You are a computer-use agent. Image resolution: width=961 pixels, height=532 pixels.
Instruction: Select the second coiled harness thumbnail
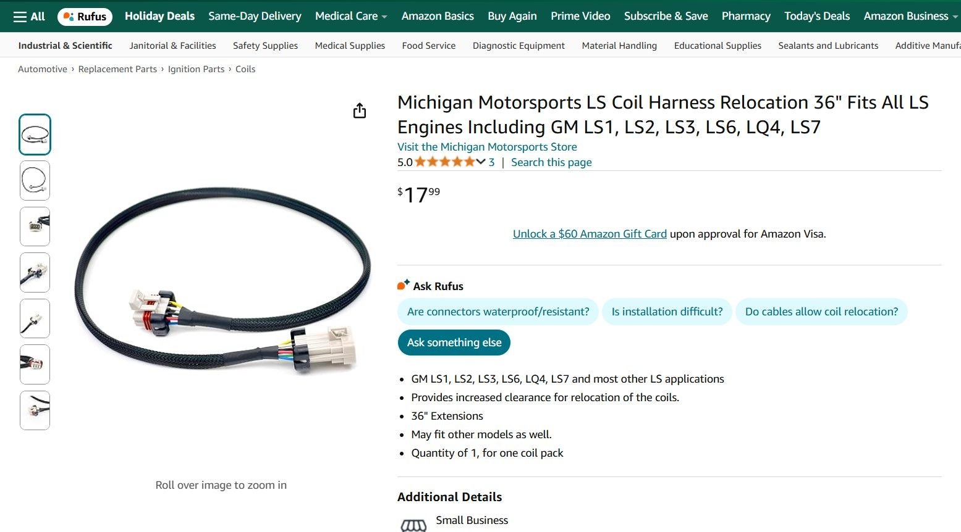[35, 181]
